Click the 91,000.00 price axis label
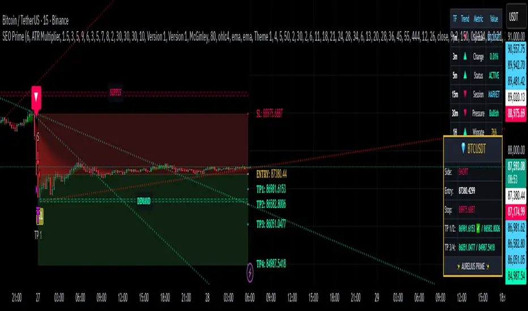Screen dimensions: 528x311 [x=516, y=36]
